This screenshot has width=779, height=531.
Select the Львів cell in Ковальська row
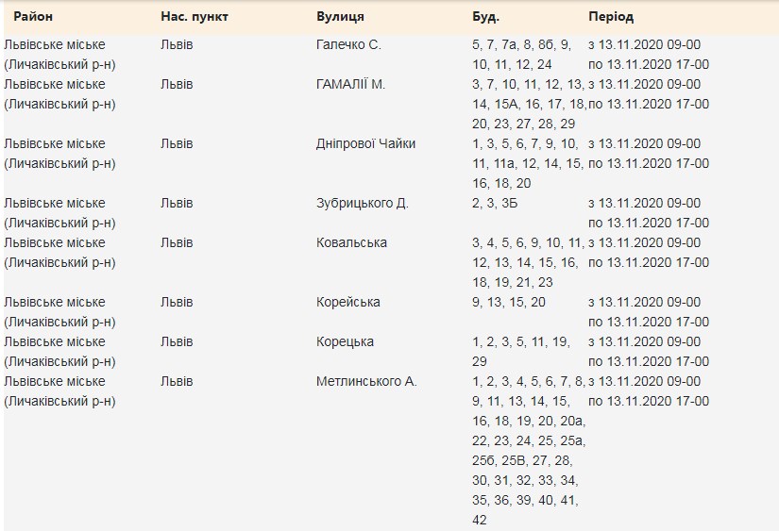(x=177, y=242)
